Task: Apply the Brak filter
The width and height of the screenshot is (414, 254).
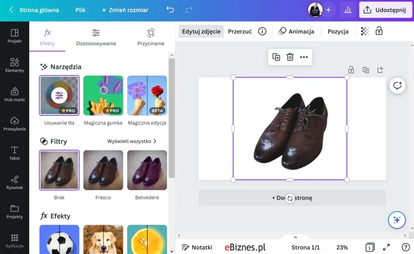Action: pos(59,170)
